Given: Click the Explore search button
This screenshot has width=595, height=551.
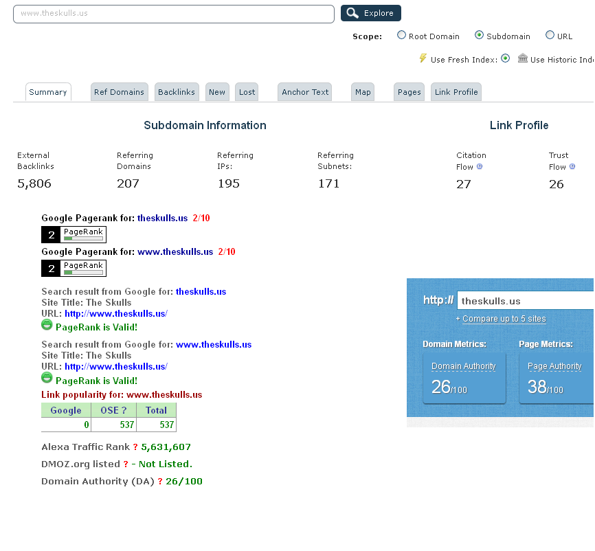Looking at the screenshot, I should (371, 13).
